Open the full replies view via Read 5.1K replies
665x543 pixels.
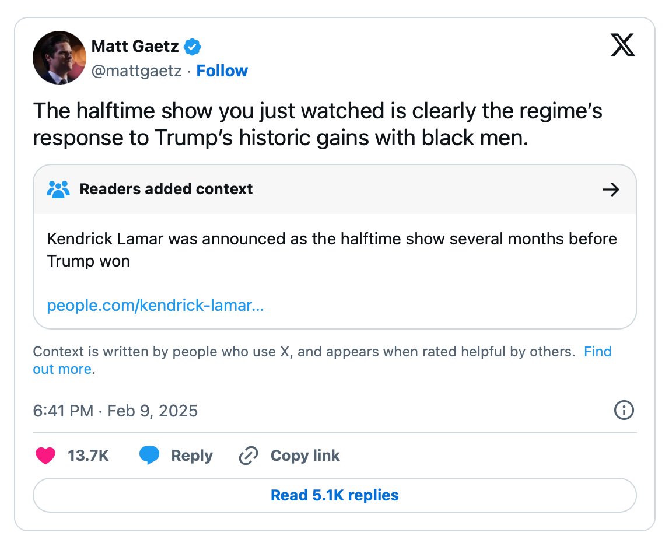click(334, 495)
